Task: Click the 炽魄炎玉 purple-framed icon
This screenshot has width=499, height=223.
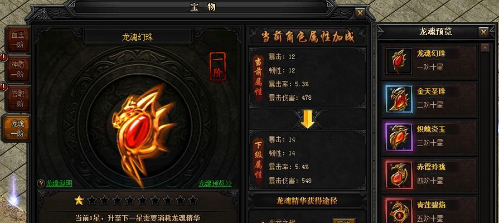Action: (399, 137)
